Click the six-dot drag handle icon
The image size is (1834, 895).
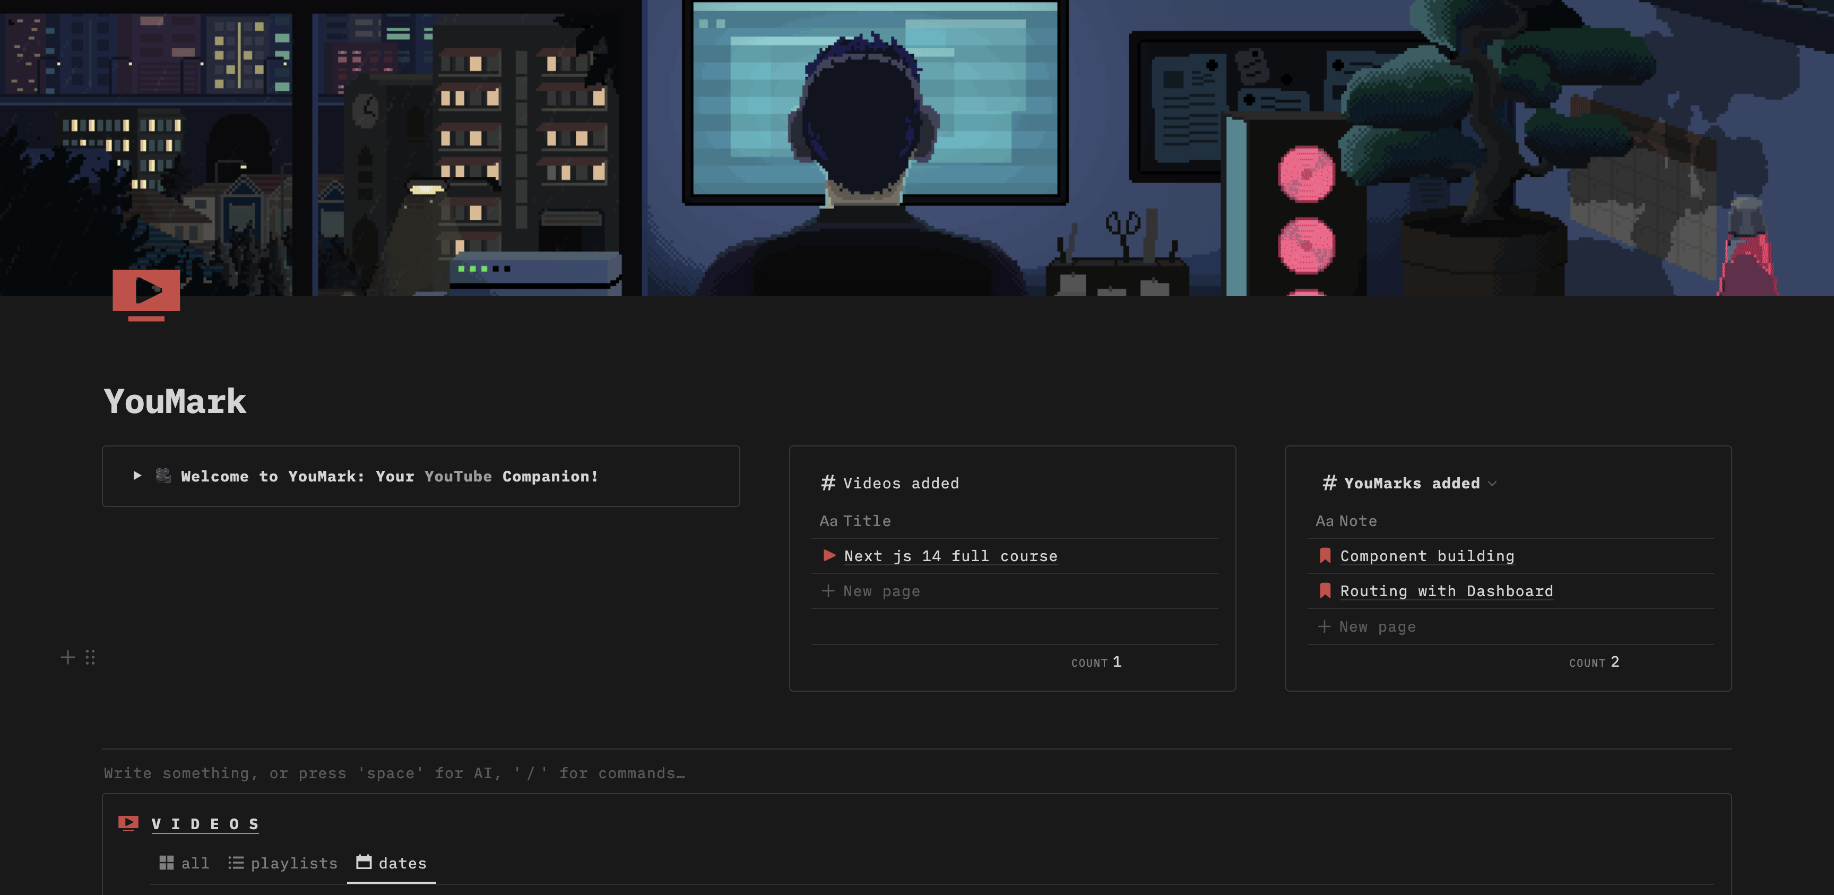90,657
